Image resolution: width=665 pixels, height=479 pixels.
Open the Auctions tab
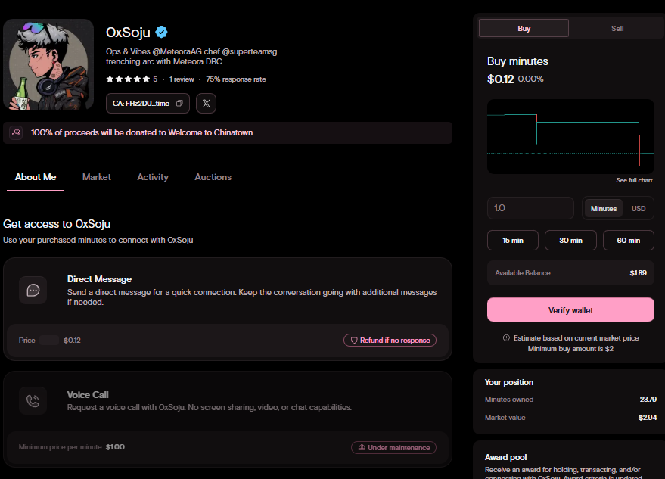pos(213,177)
